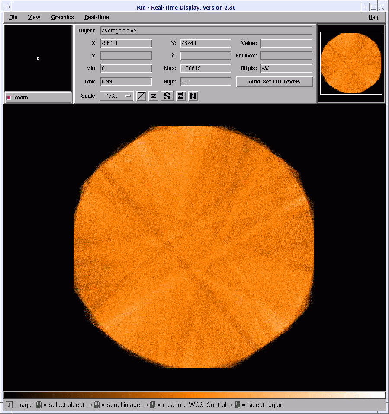Expand the Real-time menu

[x=96, y=17]
